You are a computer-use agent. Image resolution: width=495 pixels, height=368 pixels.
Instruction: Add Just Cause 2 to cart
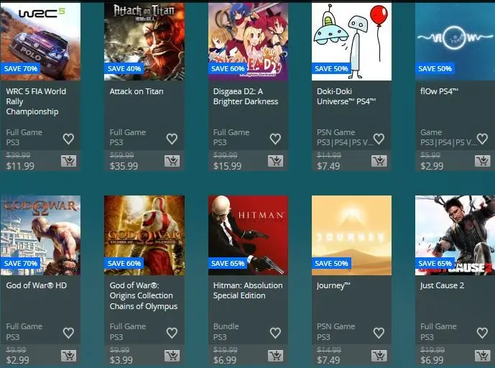483,356
